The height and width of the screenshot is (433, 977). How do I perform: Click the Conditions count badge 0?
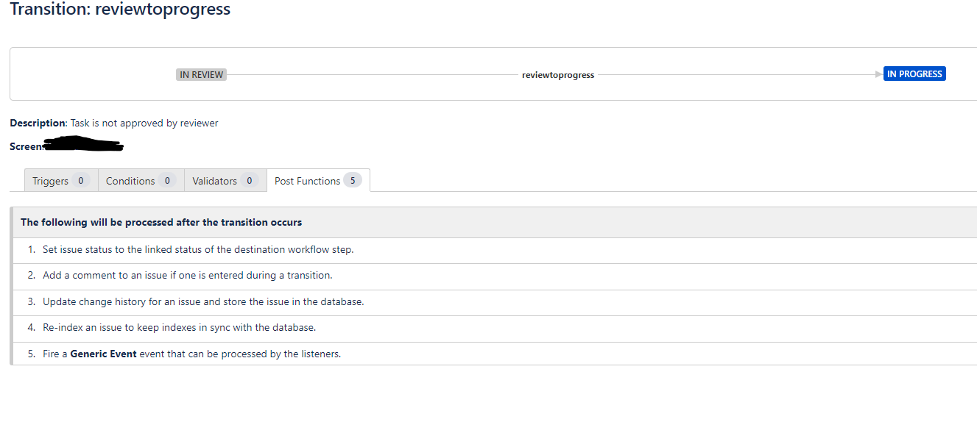click(x=167, y=181)
